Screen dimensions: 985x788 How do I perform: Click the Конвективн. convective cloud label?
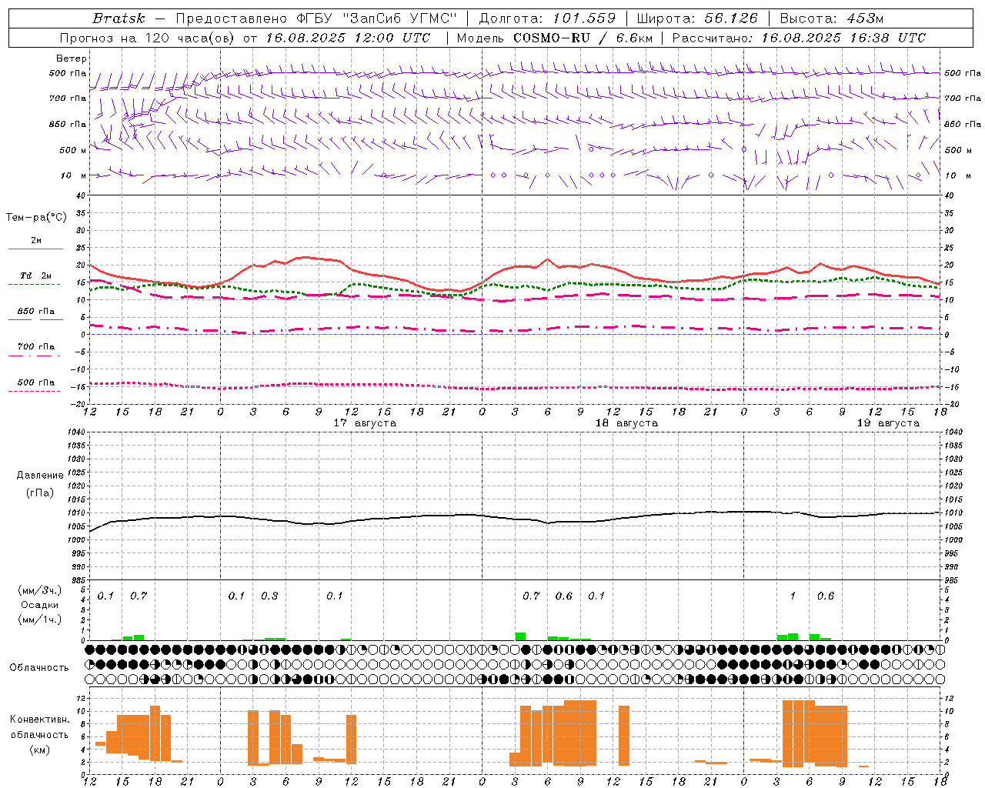coord(39,720)
